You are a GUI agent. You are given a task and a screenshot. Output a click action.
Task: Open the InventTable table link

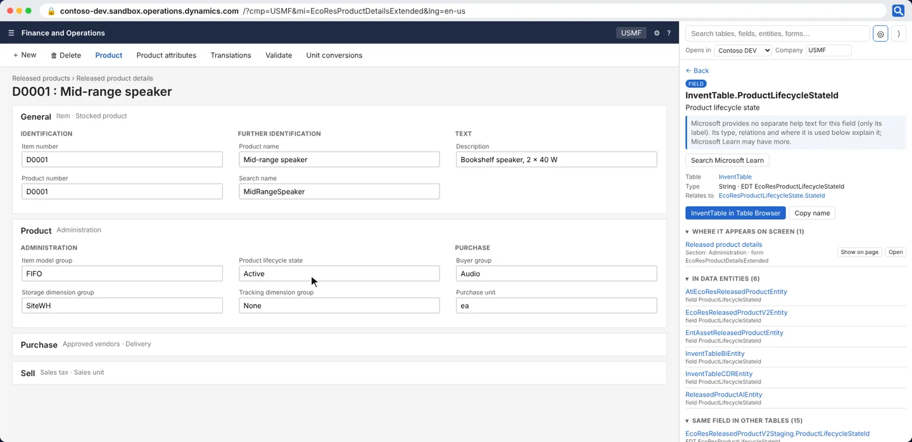click(x=735, y=177)
